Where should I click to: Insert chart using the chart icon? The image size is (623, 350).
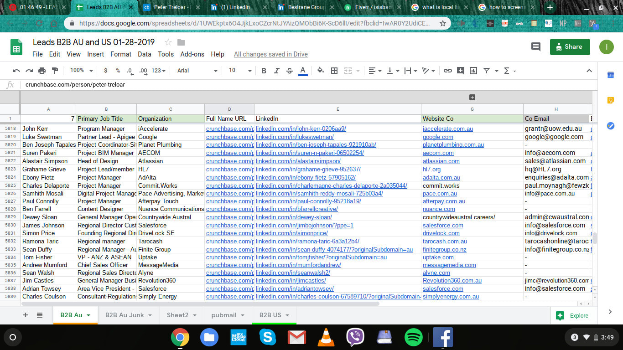click(x=473, y=71)
